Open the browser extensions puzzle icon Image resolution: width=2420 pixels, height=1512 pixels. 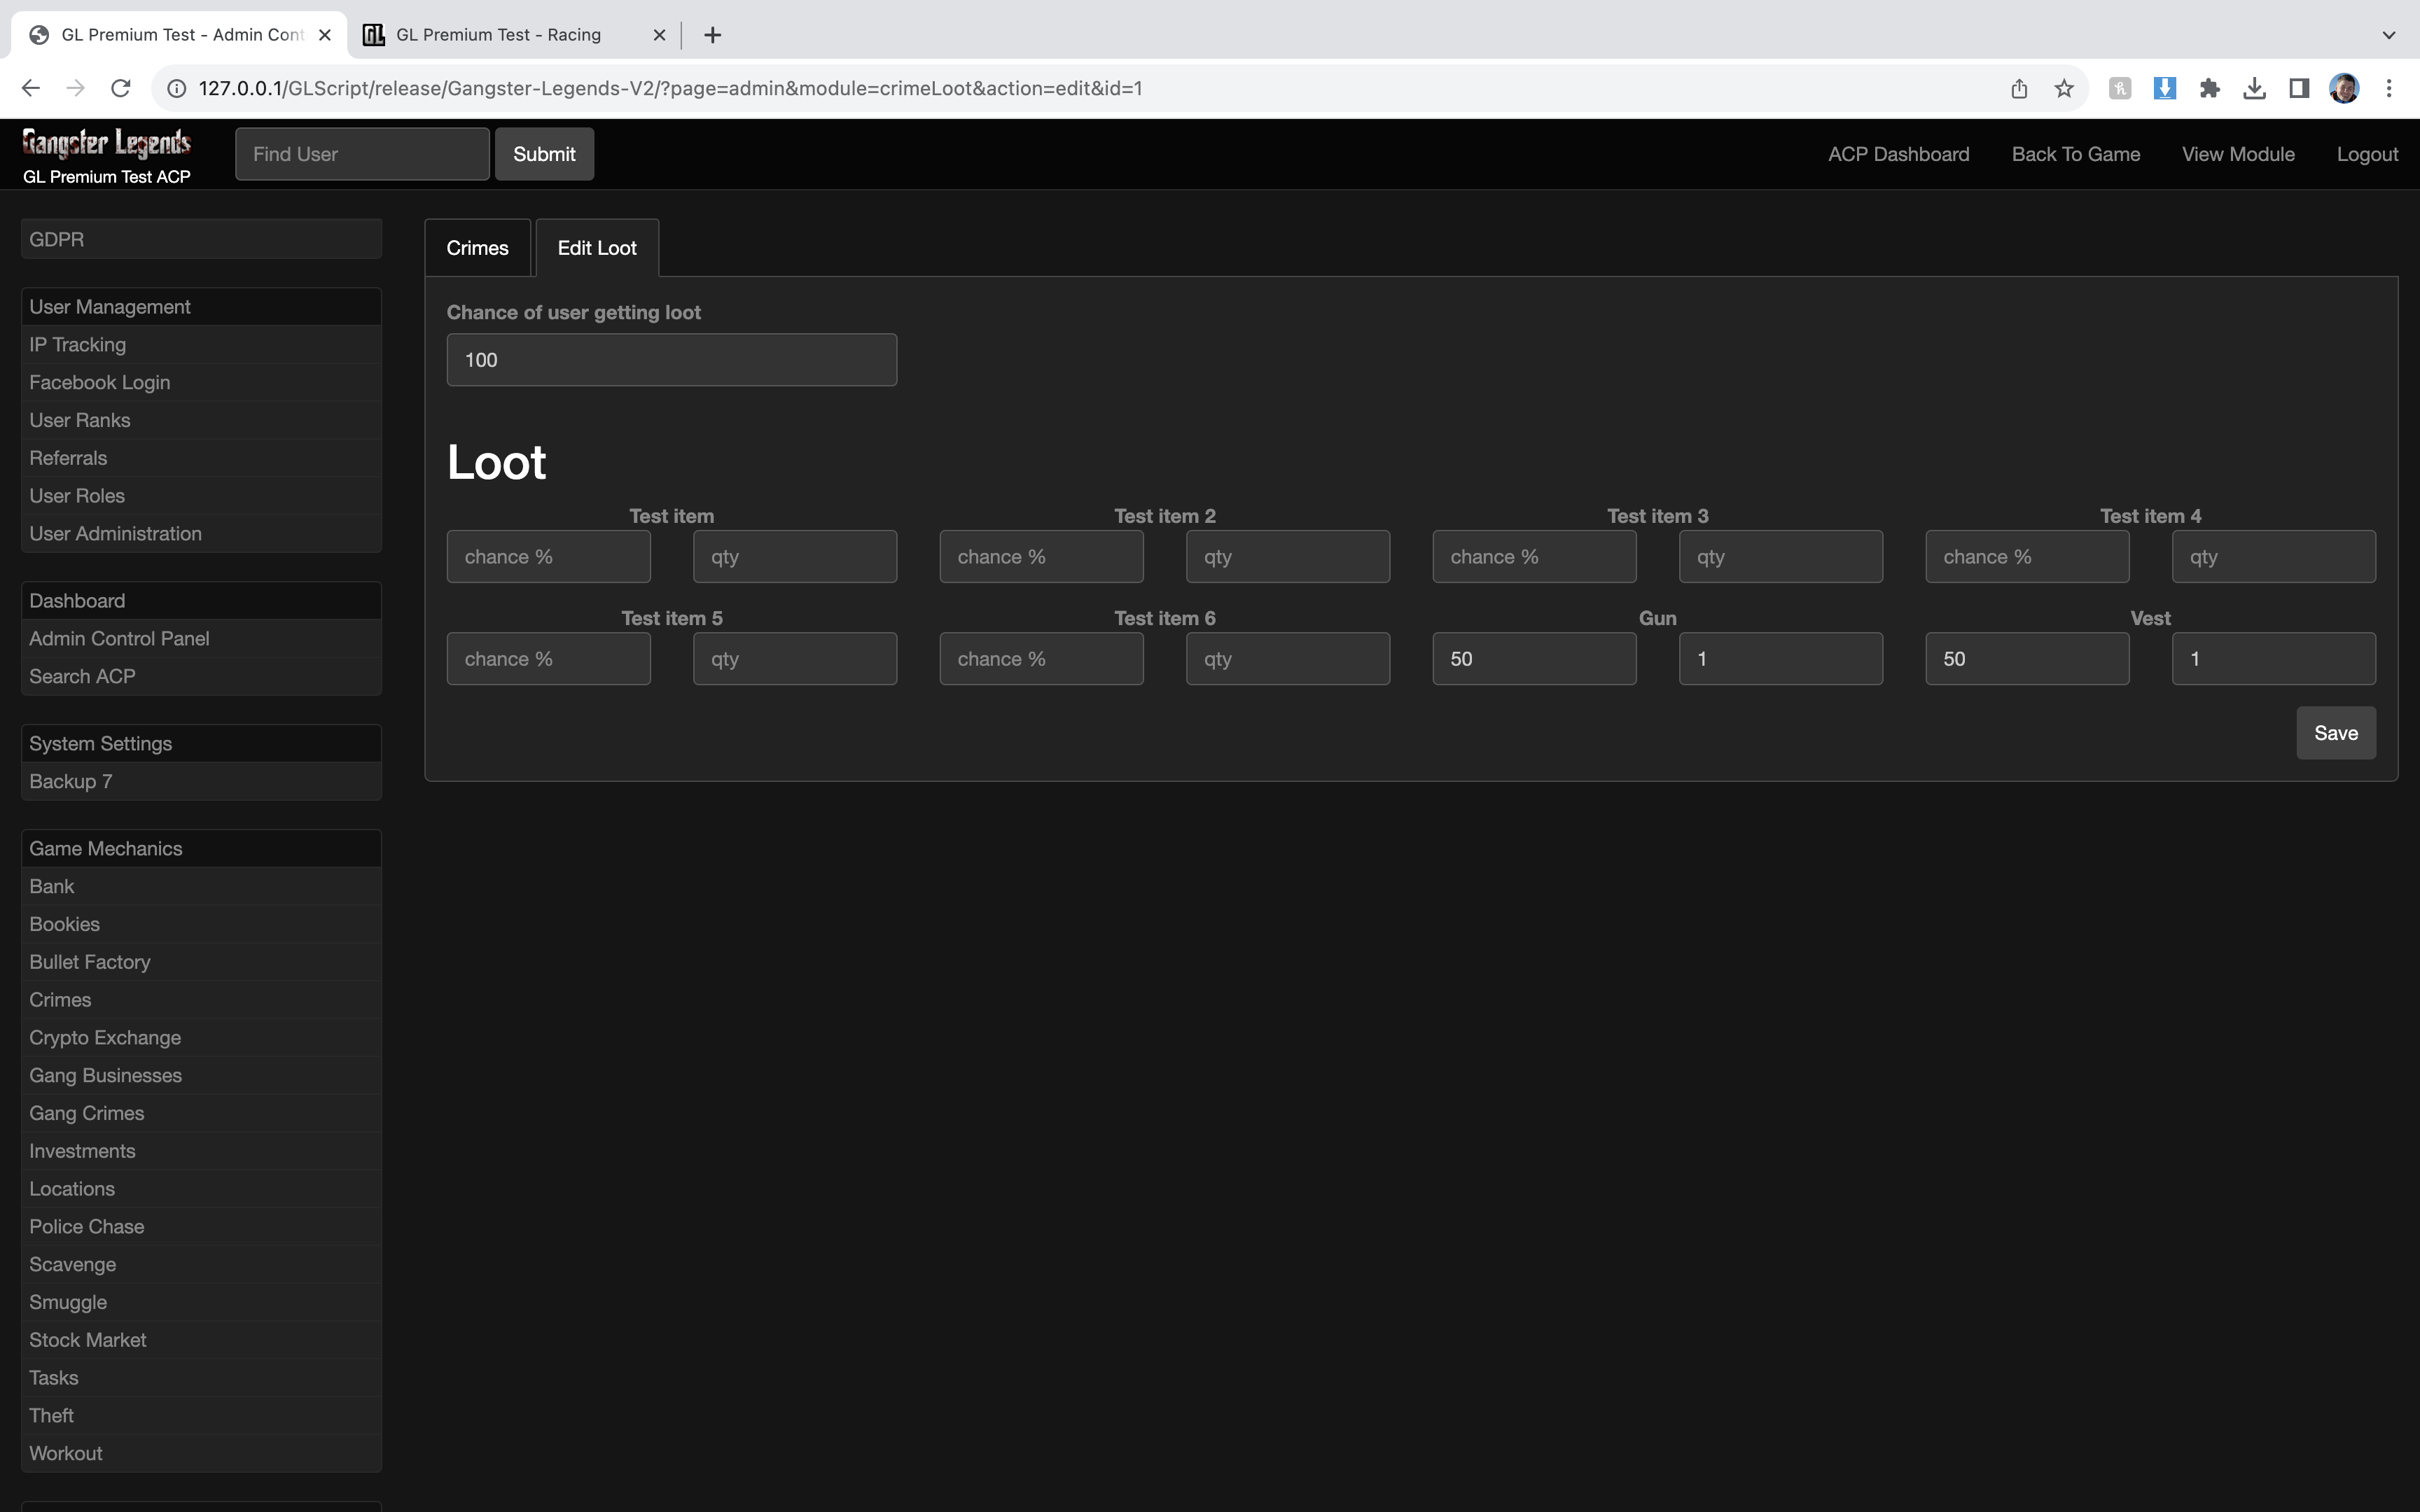pyautogui.click(x=2210, y=88)
